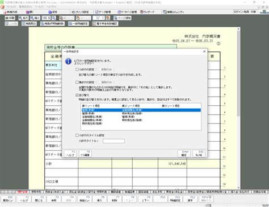Enable the aggregate row setting (集計行の設定) checkbox
The width and height of the screenshot is (269, 207).
coord(77,82)
